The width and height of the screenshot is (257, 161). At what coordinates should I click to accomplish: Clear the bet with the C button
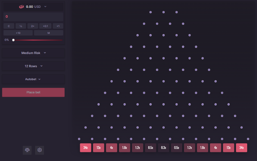coord(8,26)
